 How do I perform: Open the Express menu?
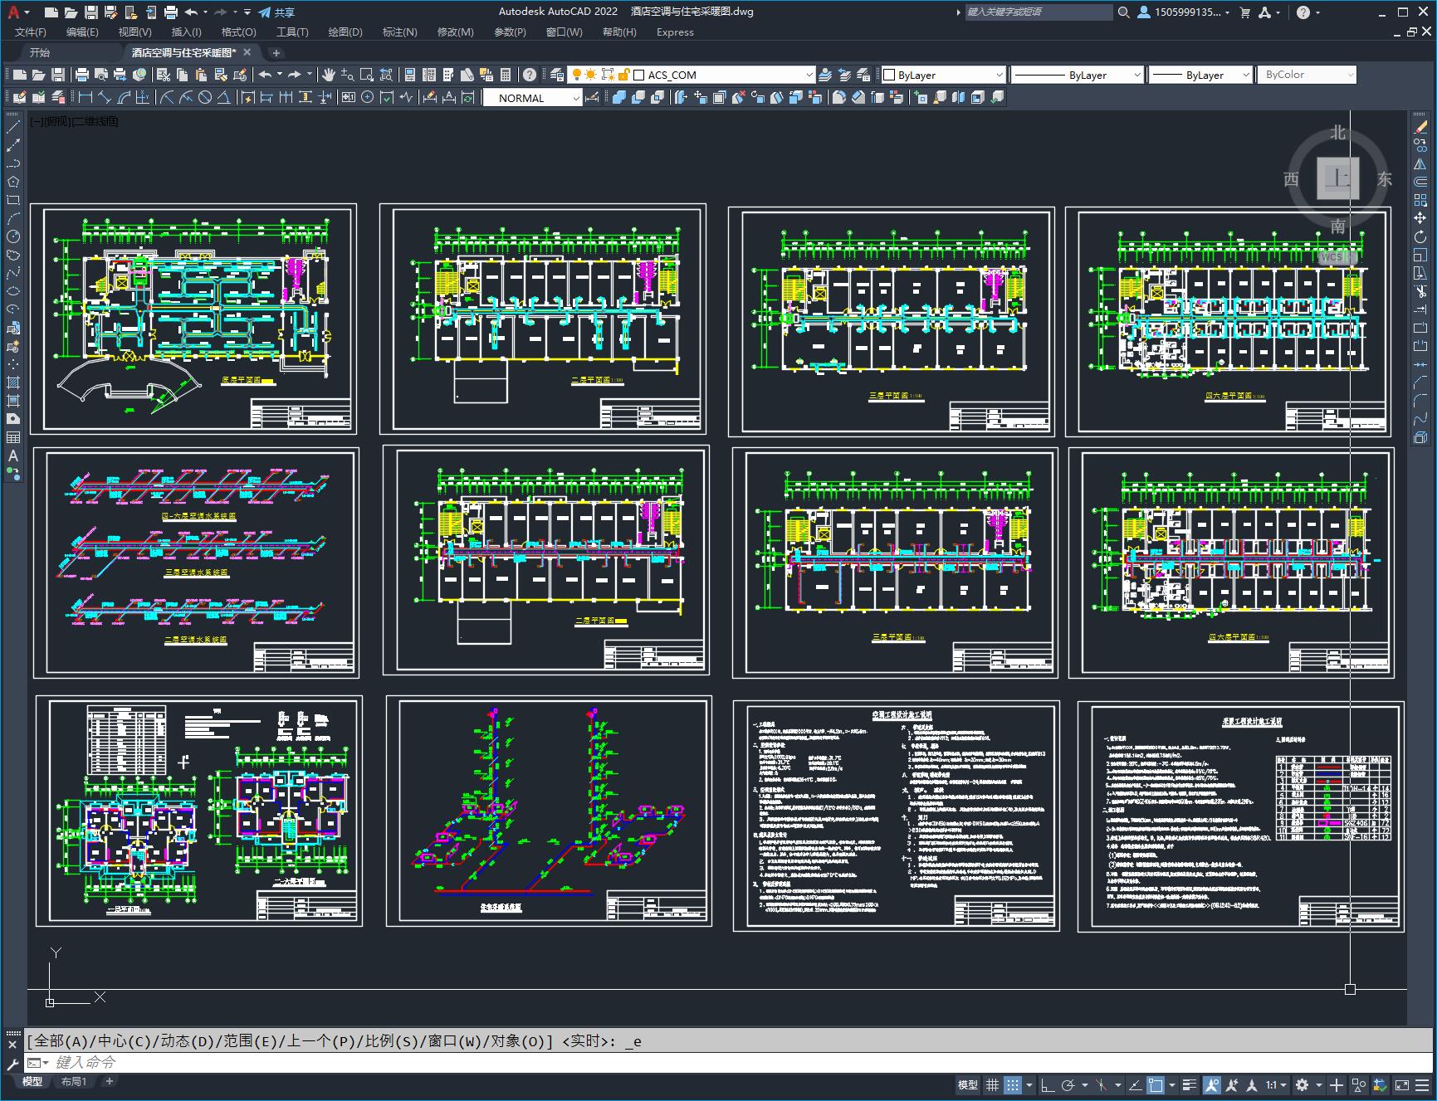tap(675, 32)
